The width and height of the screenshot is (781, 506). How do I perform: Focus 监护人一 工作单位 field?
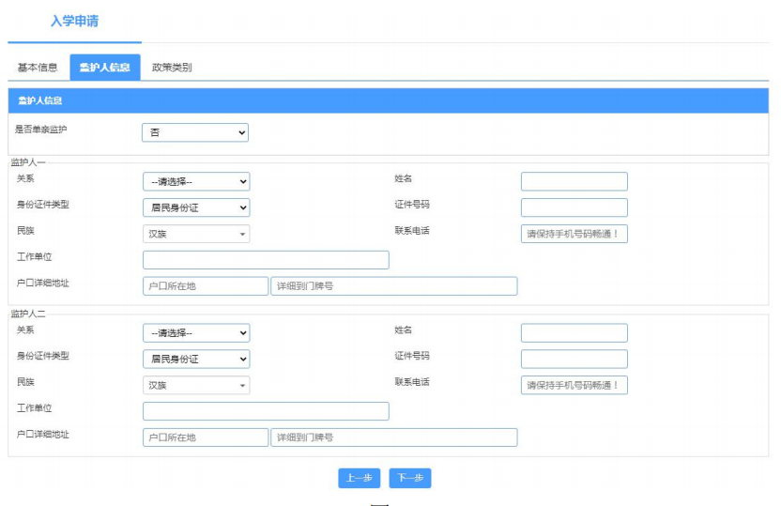click(266, 260)
